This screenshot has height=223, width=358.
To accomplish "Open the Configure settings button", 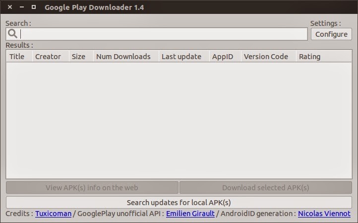I will click(331, 34).
